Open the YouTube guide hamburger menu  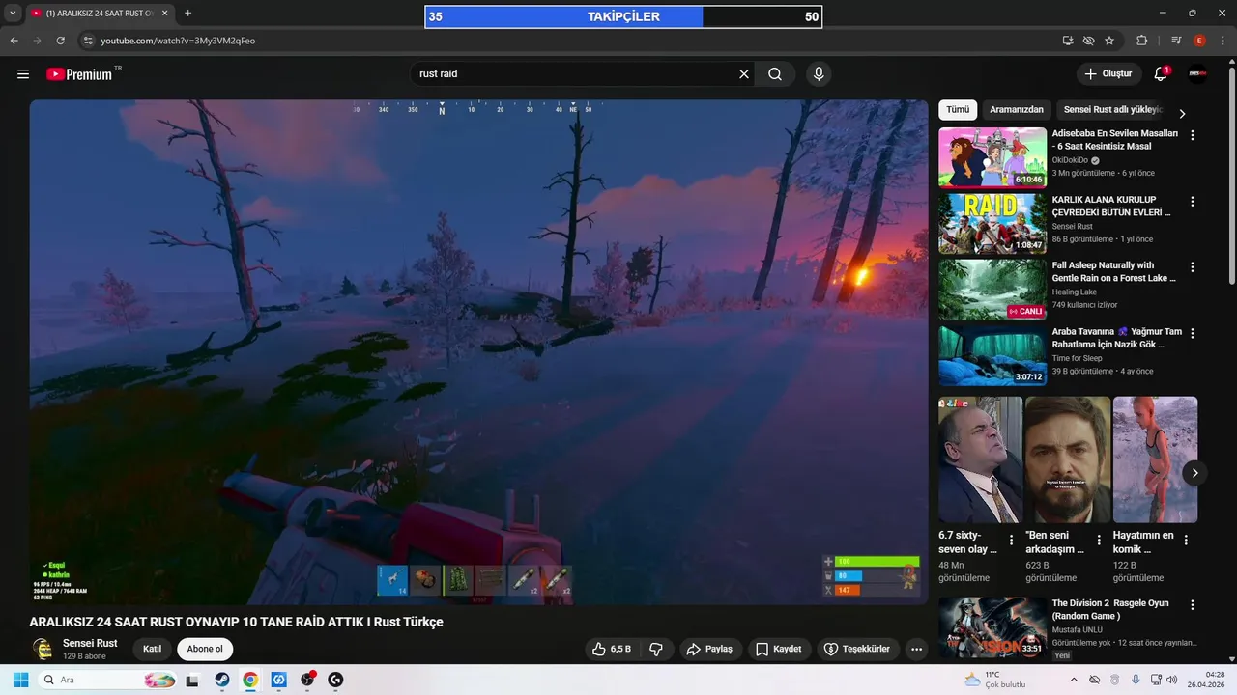(x=23, y=74)
